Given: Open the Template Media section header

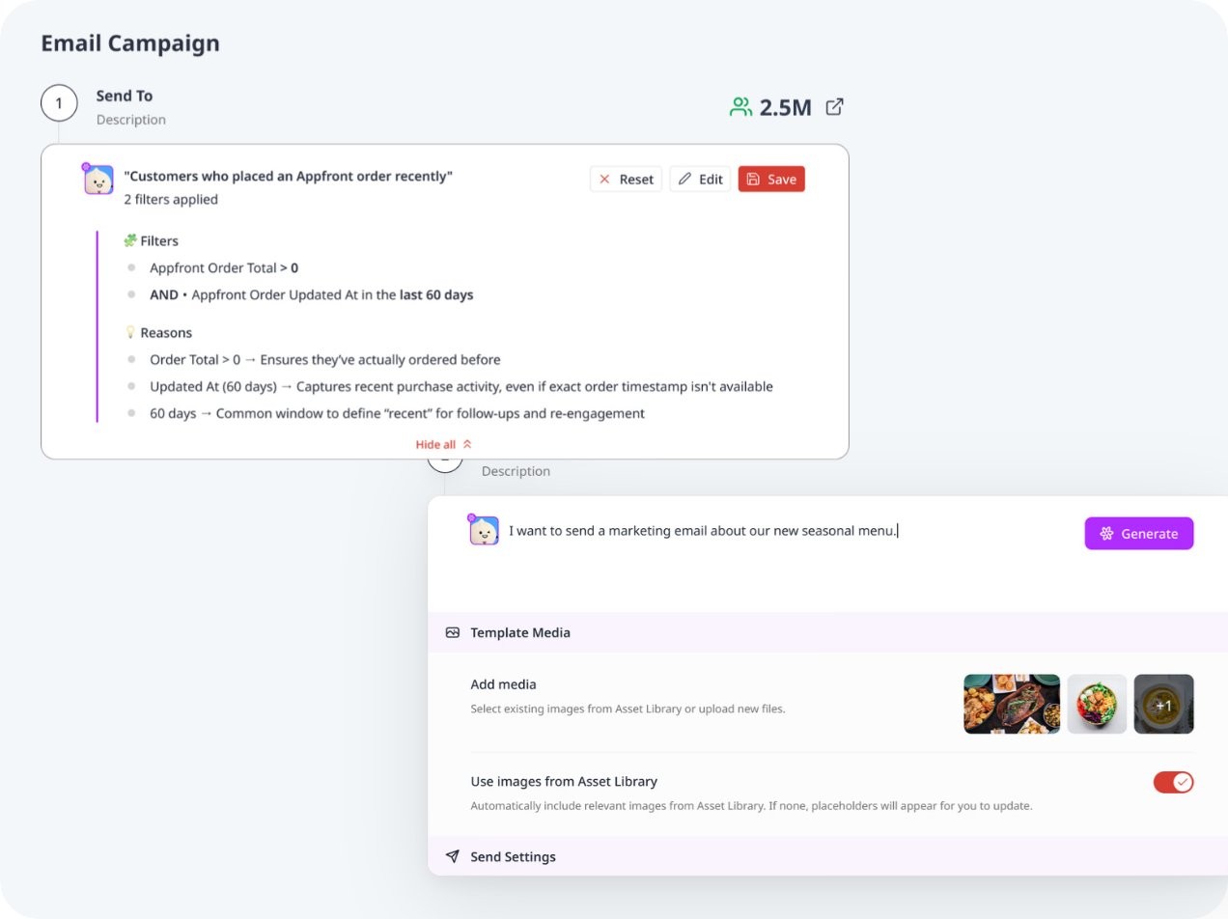Looking at the screenshot, I should click(x=827, y=632).
